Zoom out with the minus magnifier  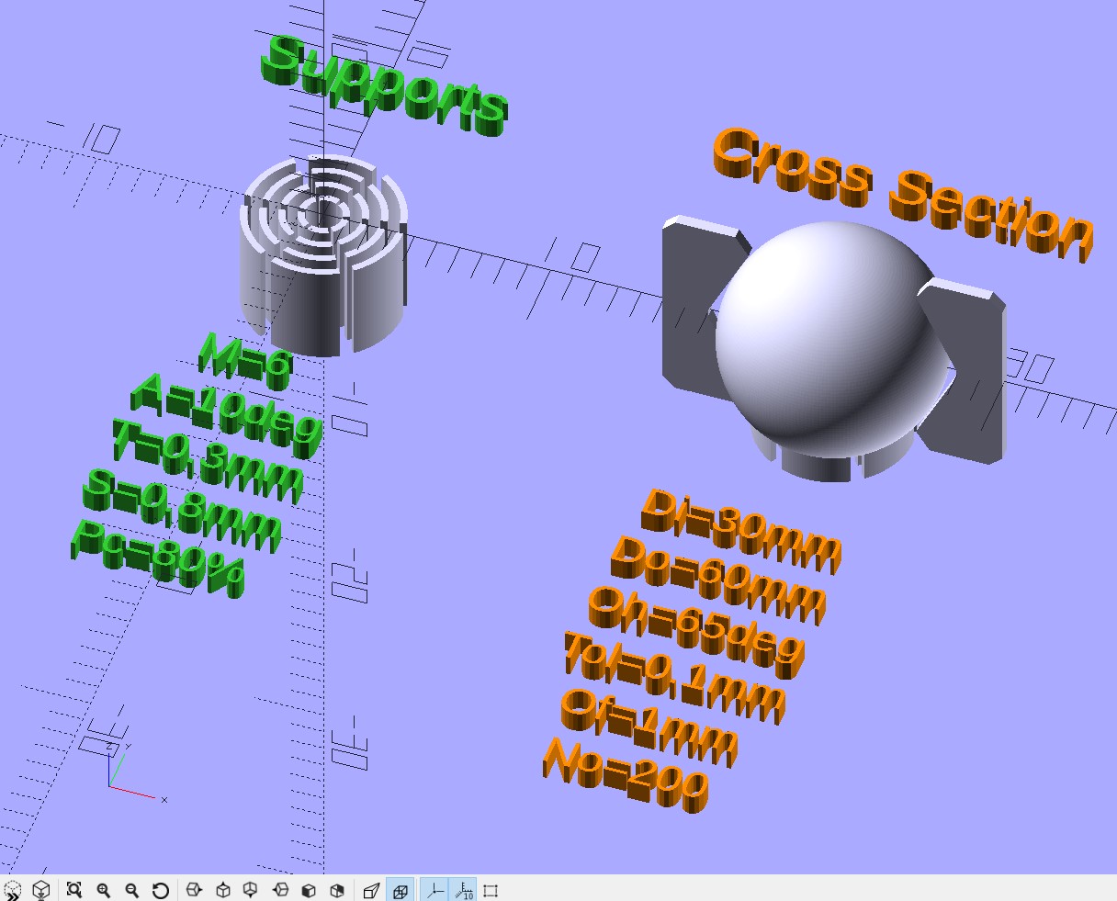pyautogui.click(x=131, y=890)
